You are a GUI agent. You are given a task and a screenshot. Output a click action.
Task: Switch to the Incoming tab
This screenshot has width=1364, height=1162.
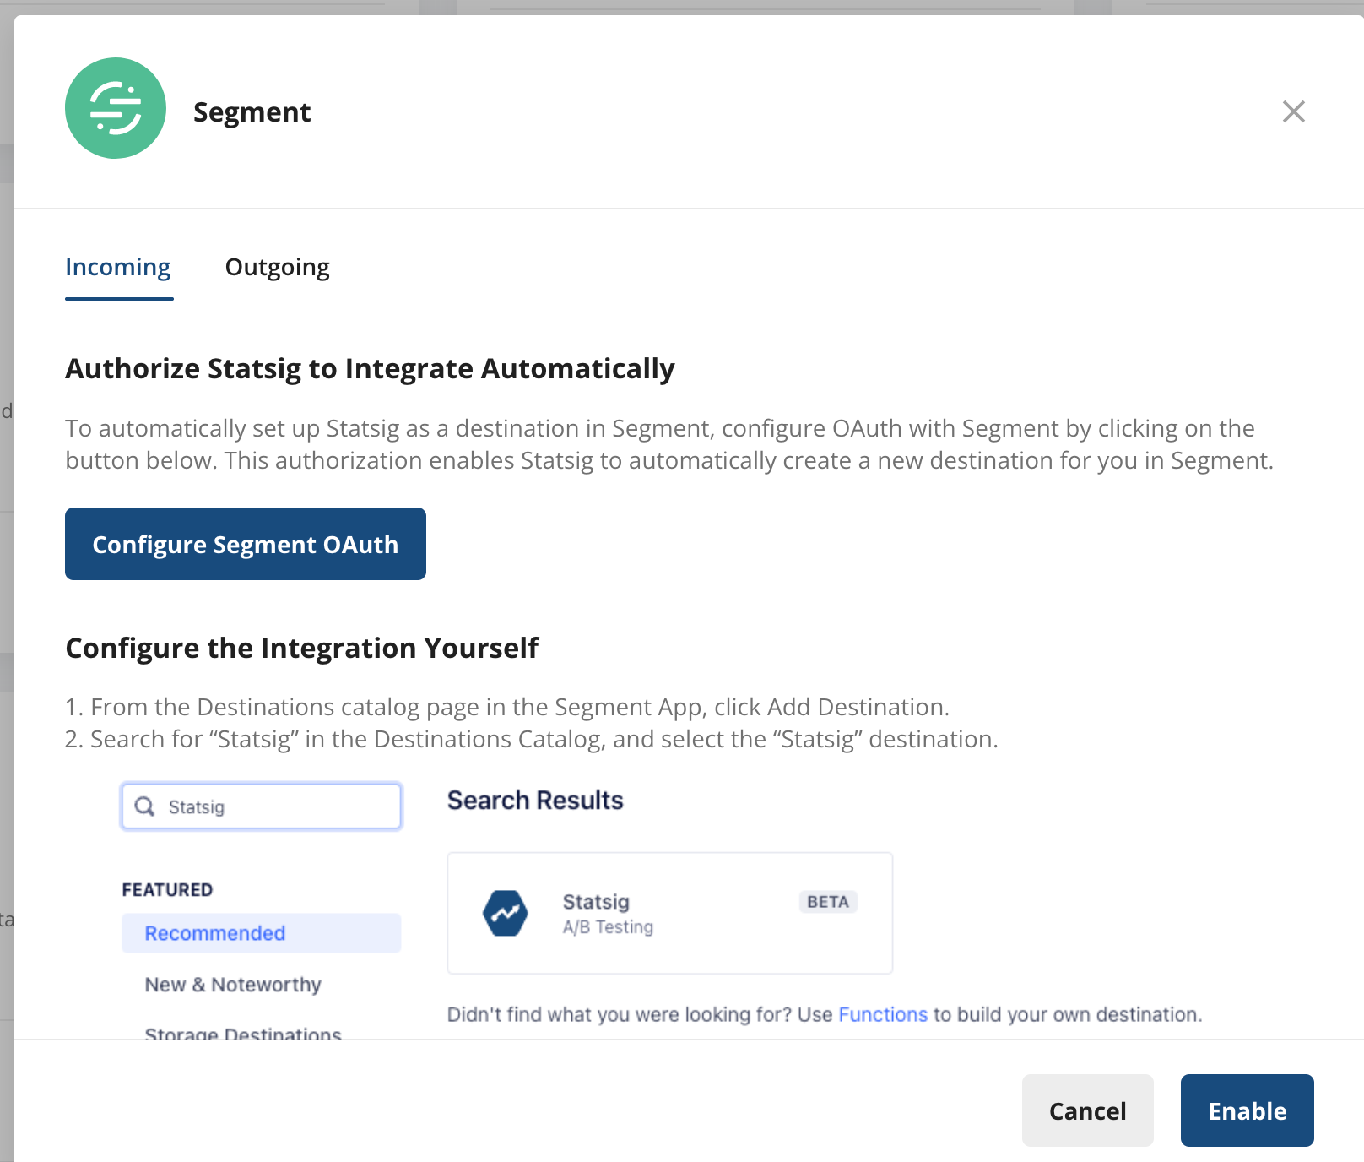[x=118, y=267]
